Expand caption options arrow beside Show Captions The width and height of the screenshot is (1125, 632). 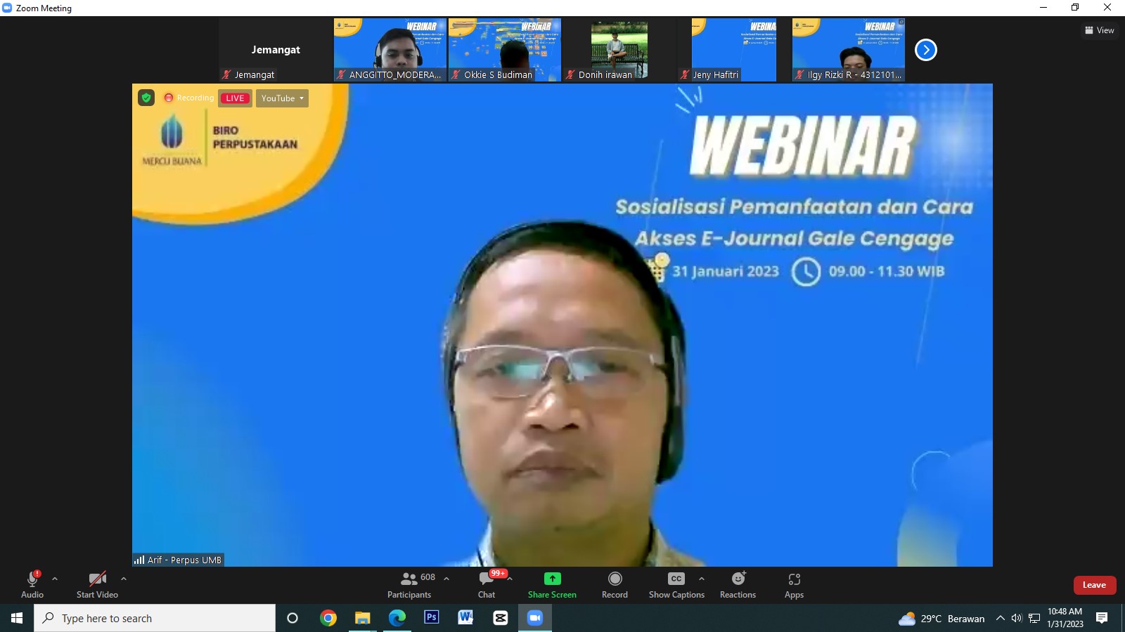pyautogui.click(x=701, y=579)
